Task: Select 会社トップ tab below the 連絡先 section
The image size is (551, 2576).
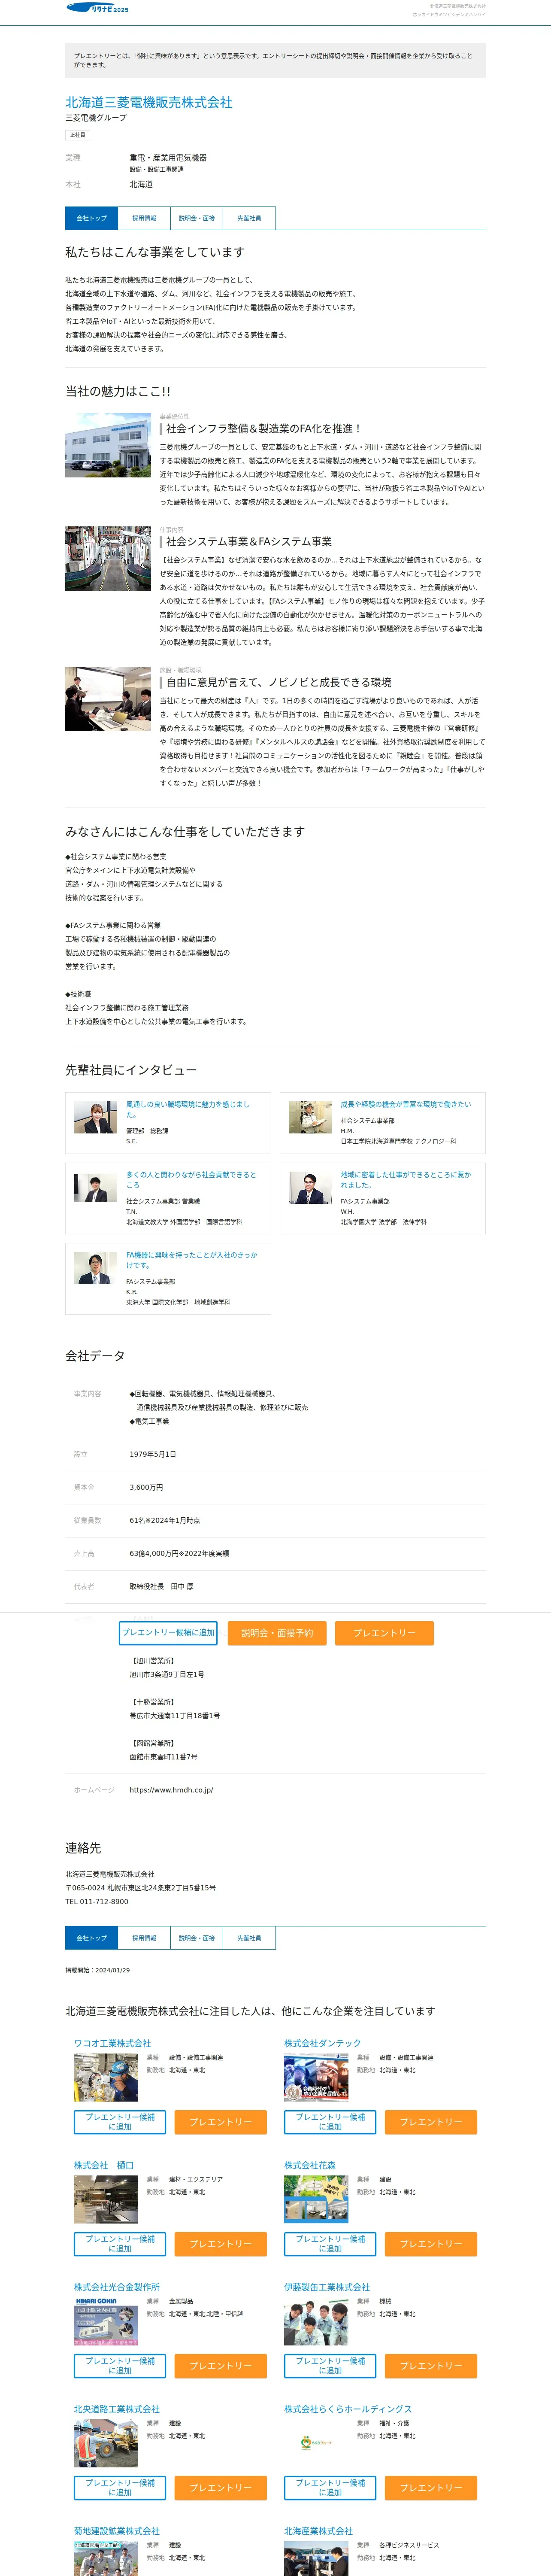Action: pos(92,1937)
